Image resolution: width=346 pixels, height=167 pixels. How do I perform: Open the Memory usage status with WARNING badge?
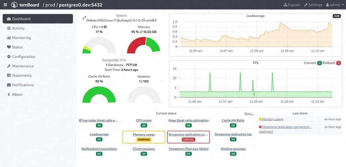tap(144, 135)
